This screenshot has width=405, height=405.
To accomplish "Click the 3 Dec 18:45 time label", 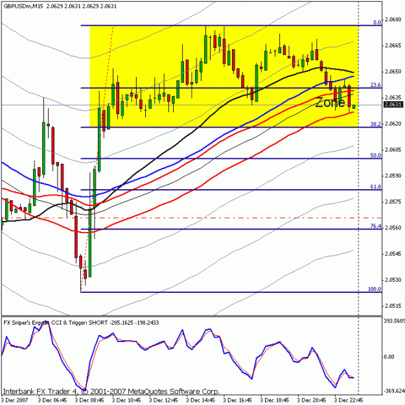I will point(275,400).
